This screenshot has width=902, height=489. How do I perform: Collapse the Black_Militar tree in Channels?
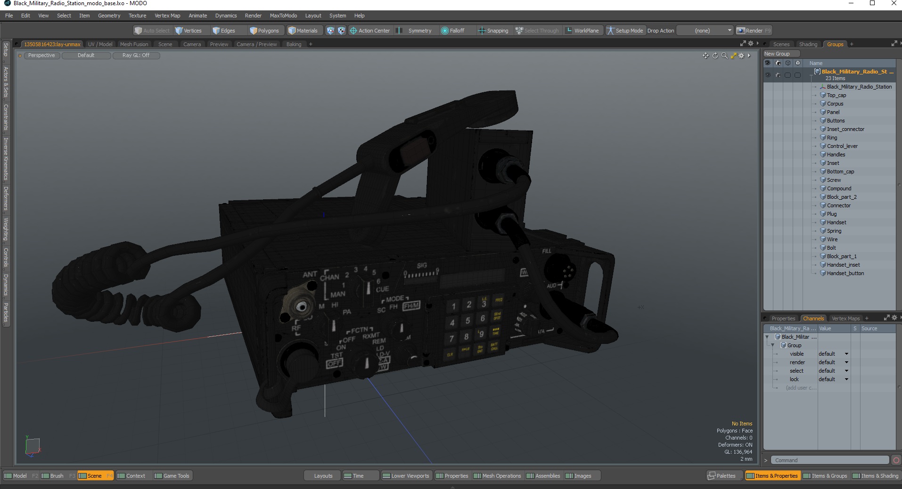pyautogui.click(x=767, y=337)
